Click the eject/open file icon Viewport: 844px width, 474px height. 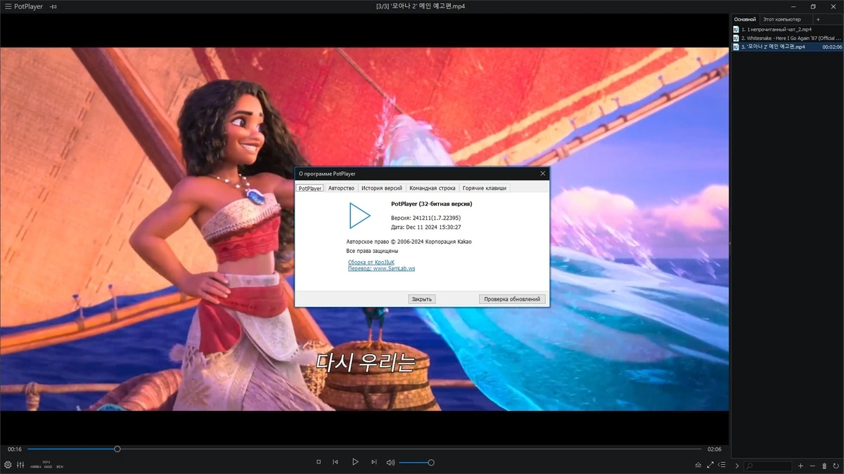coord(698,465)
